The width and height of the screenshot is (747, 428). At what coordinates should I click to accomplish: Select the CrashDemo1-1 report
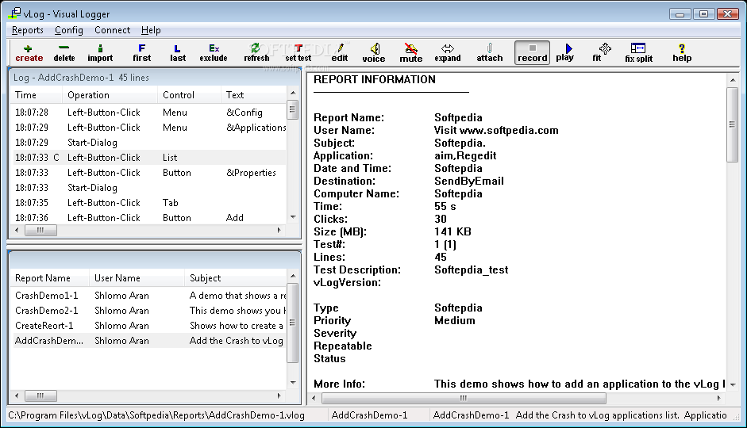click(x=149, y=296)
